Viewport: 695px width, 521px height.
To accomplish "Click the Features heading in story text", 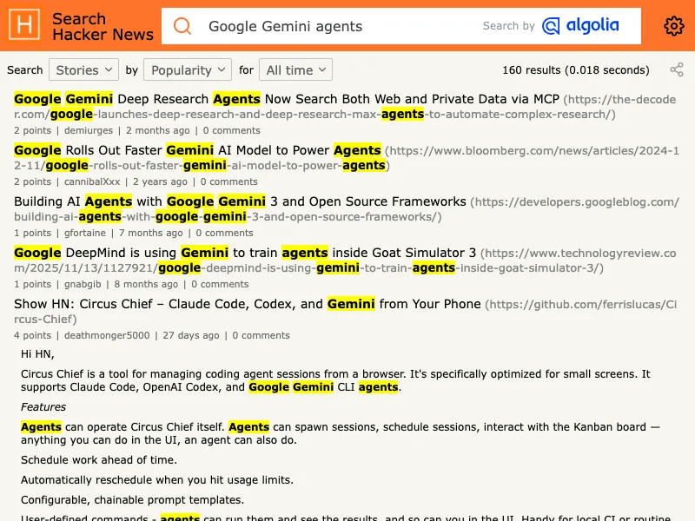I will point(43,406).
